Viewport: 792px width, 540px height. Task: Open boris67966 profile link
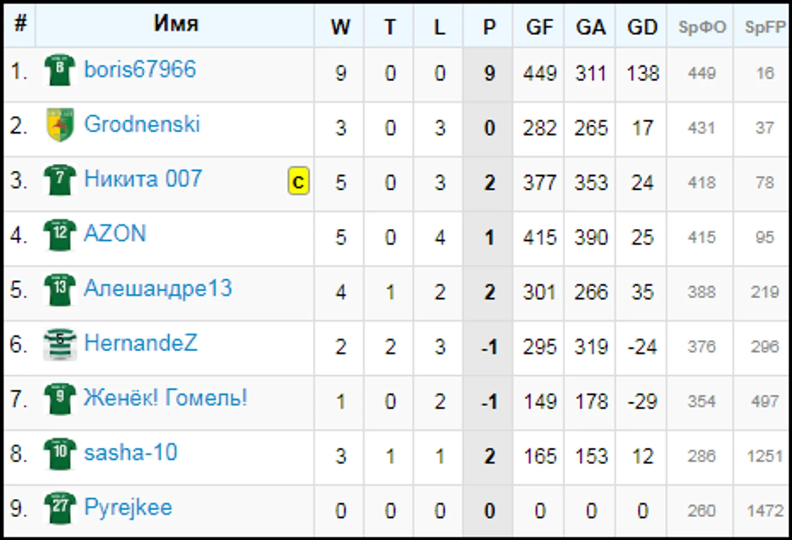pos(140,69)
